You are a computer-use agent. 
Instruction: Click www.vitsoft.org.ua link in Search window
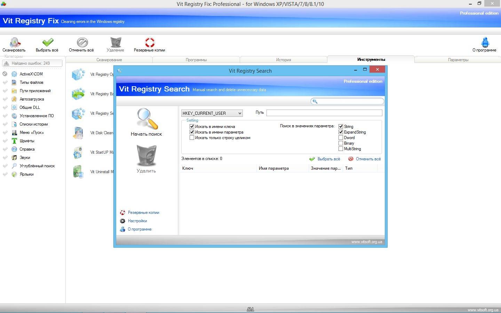coord(367,242)
